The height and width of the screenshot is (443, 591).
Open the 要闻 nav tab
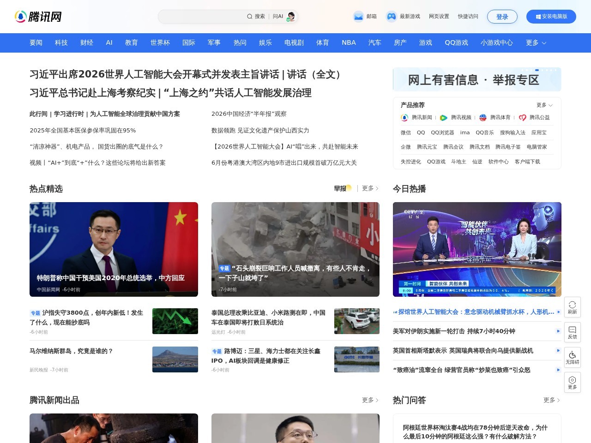point(36,42)
